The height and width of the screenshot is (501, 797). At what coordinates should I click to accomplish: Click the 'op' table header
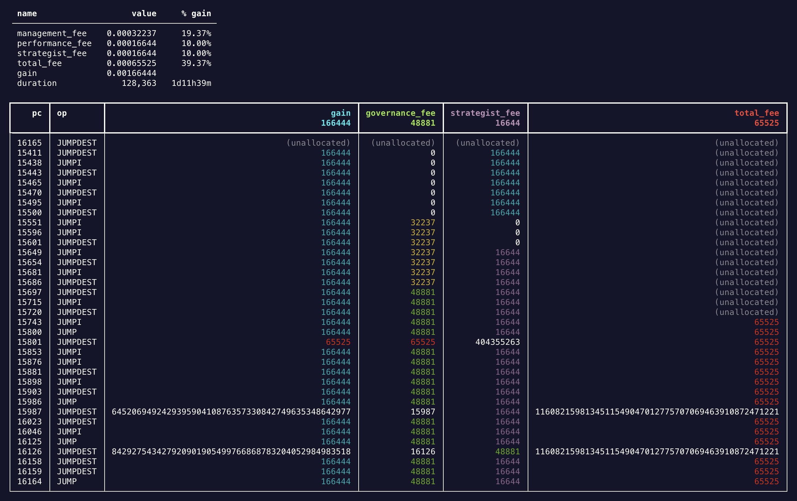(62, 113)
